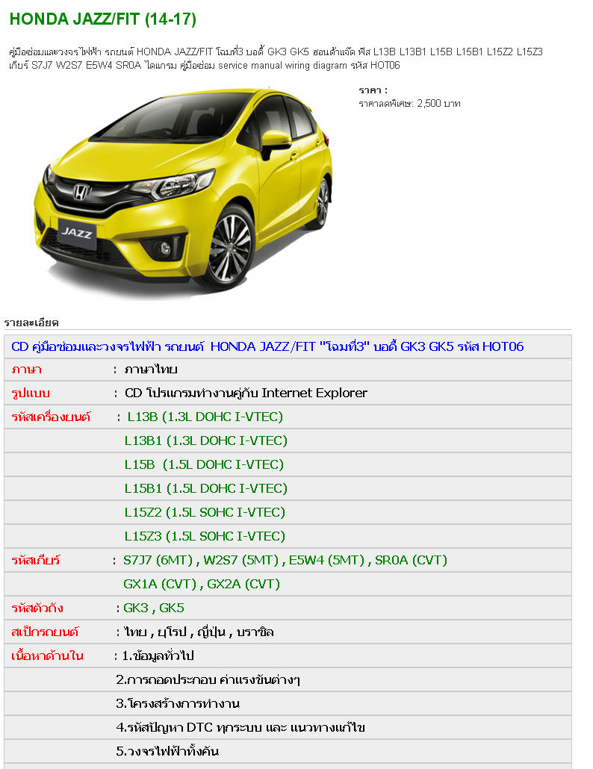Click the เนื้อหาด้านใน label
The width and height of the screenshot is (593, 769).
pyautogui.click(x=47, y=656)
